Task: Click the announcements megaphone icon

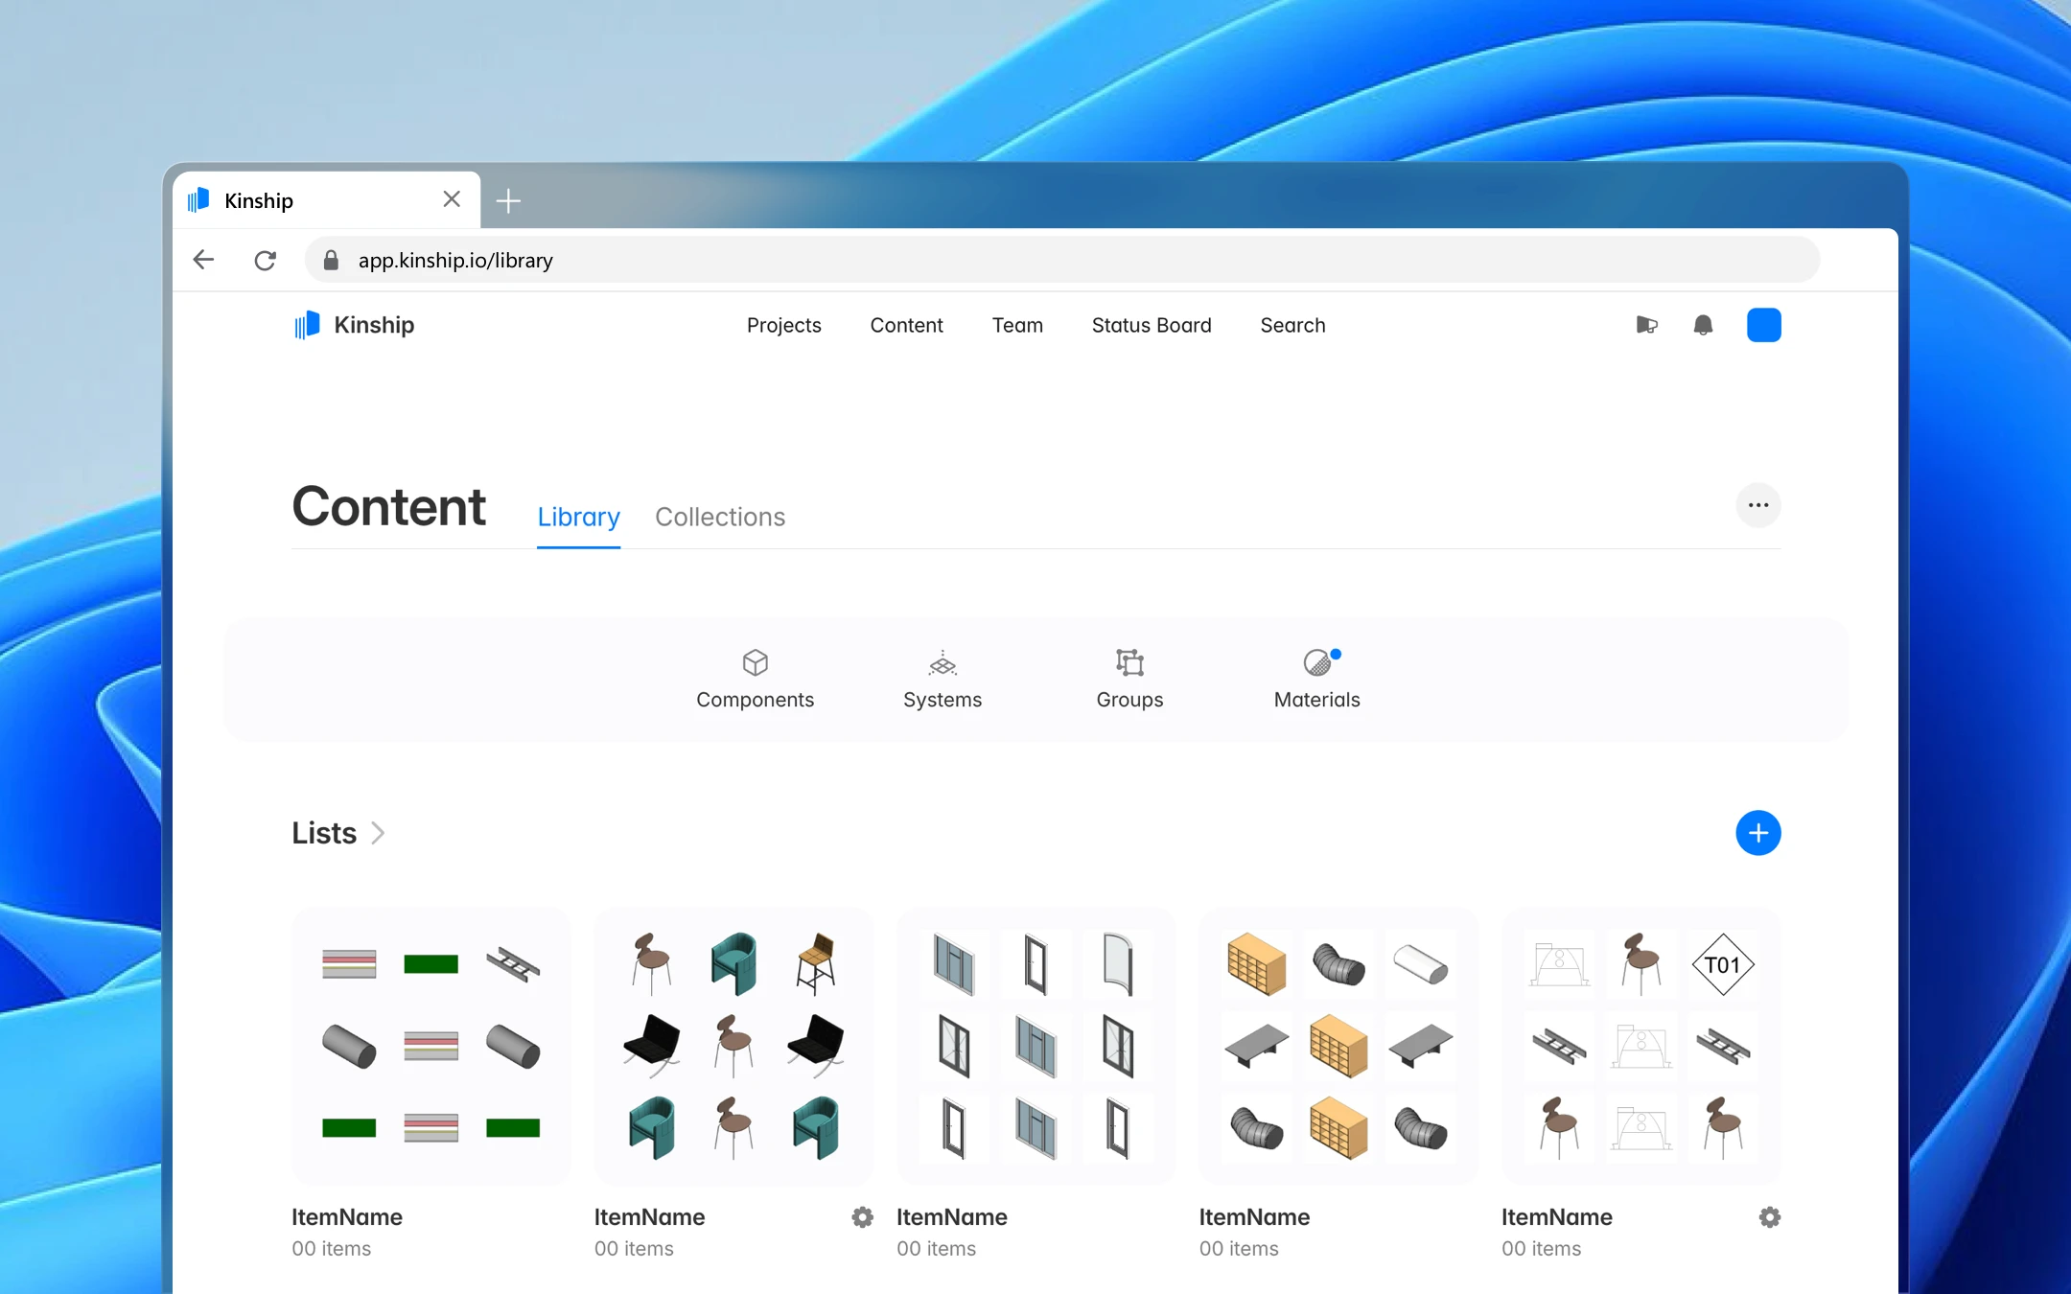Action: [x=1646, y=325]
